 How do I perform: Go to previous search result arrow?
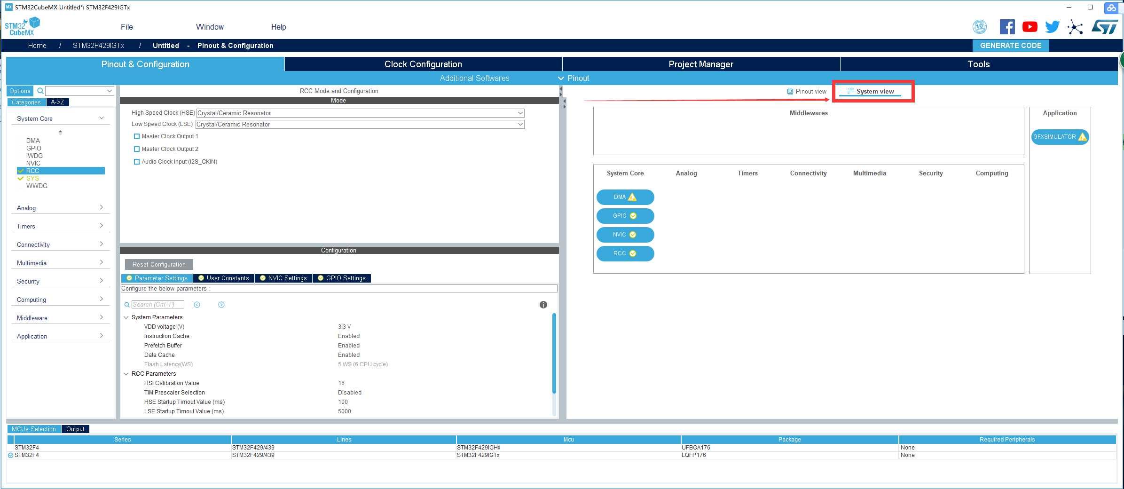(x=197, y=305)
